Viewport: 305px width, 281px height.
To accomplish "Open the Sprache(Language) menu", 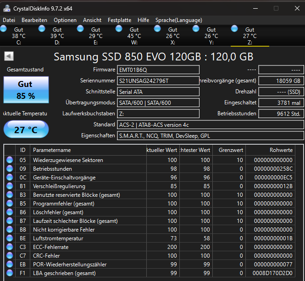I will [x=179, y=20].
